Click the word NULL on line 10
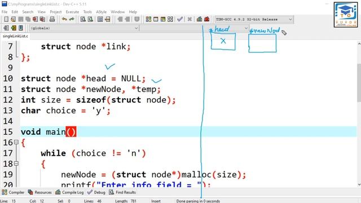The height and width of the screenshot is (203, 361). click(x=131, y=78)
